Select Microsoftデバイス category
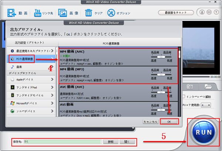The width and height of the screenshot is (222, 151). [31, 103]
